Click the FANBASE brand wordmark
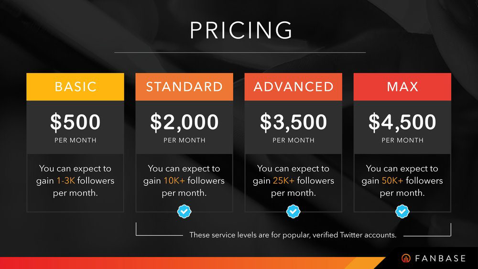Screen dimensions: 478x269 pyautogui.click(x=440, y=258)
